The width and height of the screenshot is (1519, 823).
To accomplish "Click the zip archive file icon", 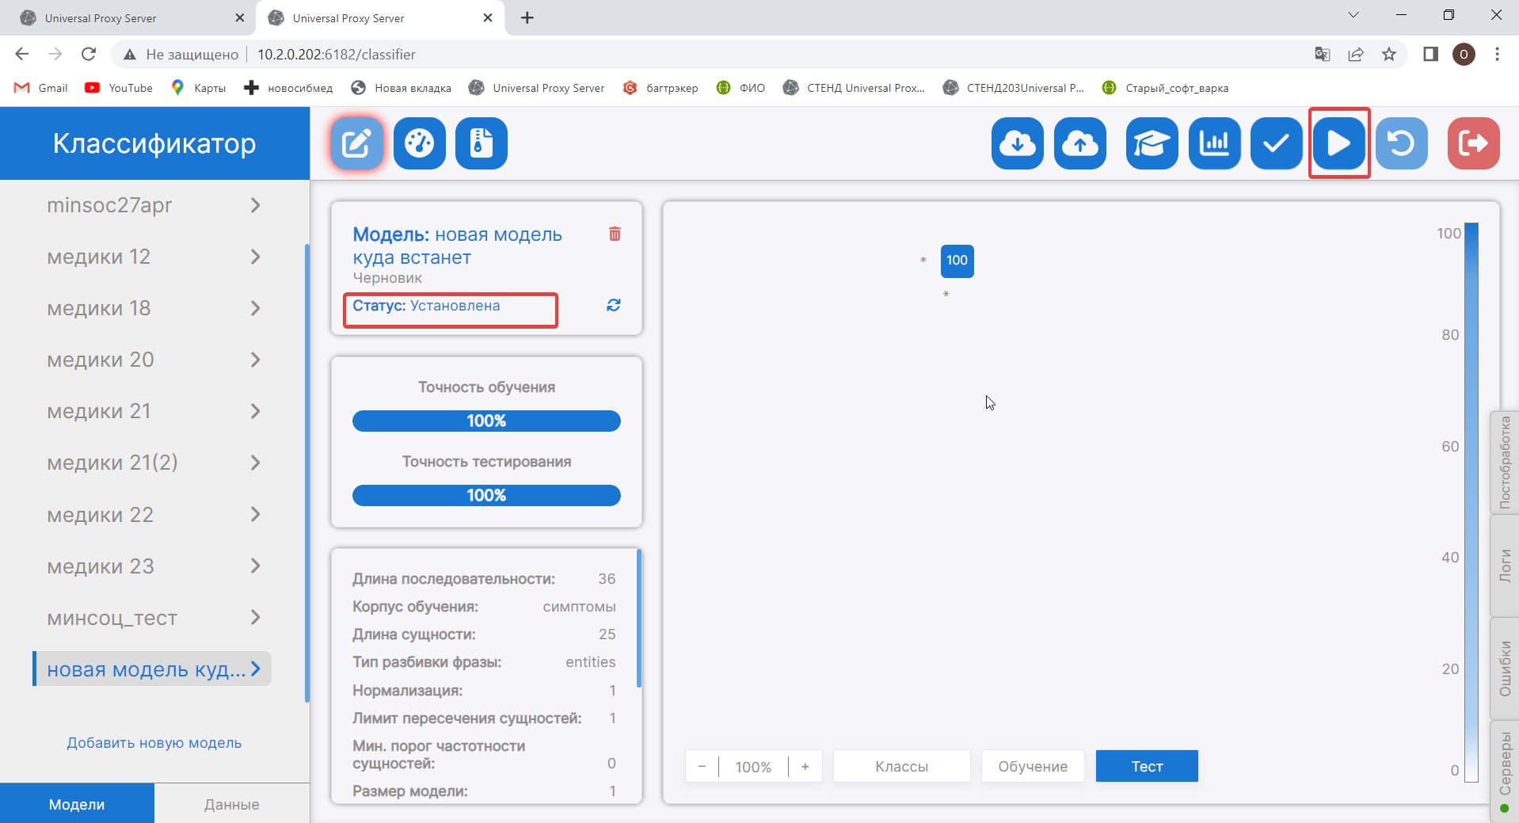I will point(481,143).
